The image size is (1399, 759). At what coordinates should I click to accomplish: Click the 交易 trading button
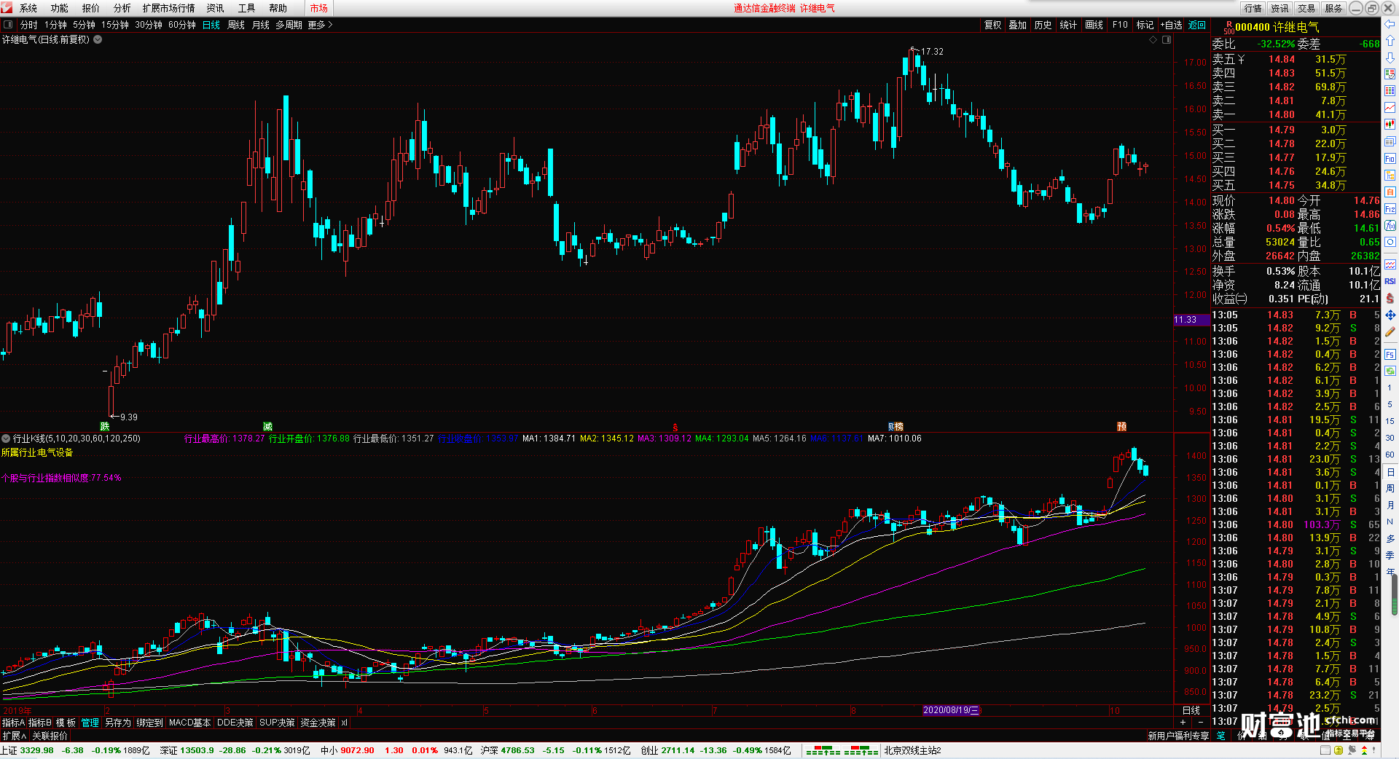pyautogui.click(x=1306, y=8)
